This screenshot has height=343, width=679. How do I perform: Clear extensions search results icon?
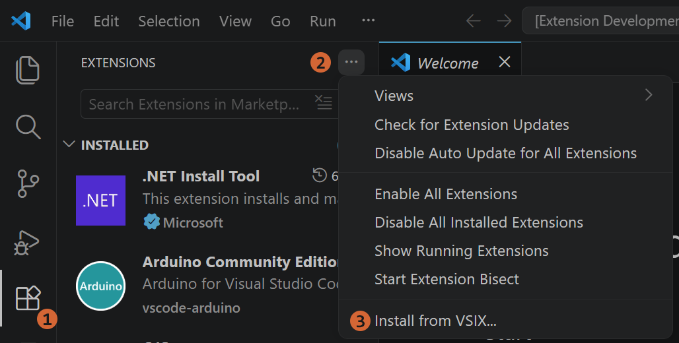pos(323,103)
